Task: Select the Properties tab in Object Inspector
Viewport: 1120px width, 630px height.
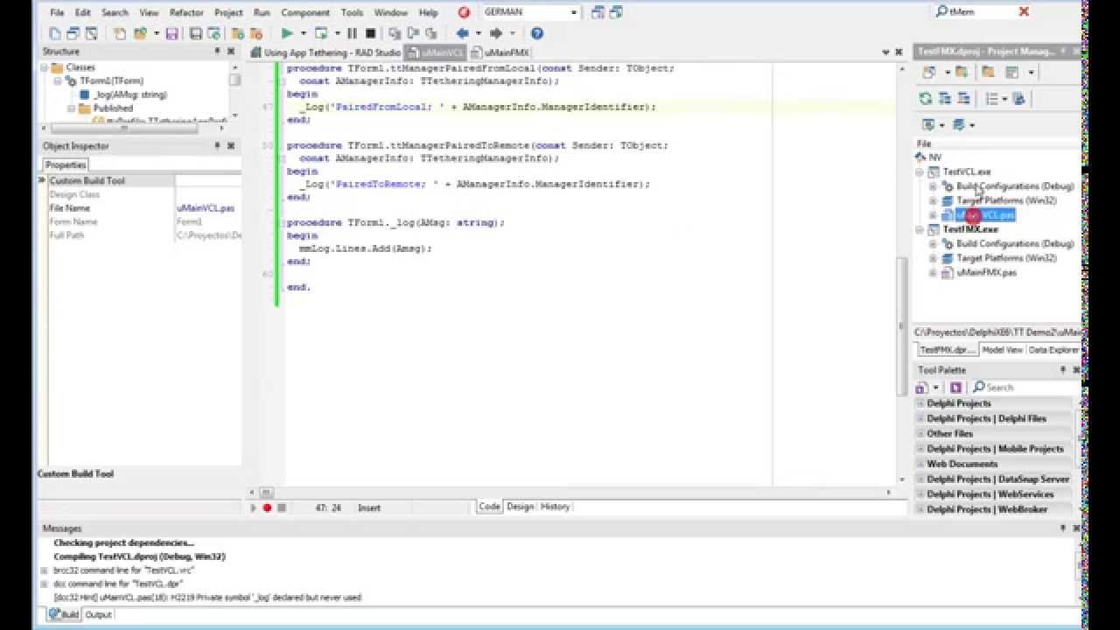Action: pyautogui.click(x=66, y=165)
